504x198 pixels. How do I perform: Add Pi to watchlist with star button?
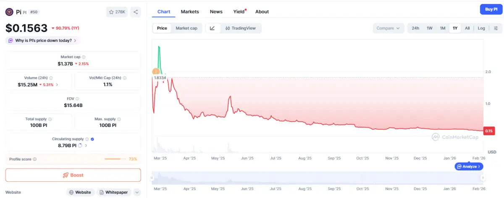pyautogui.click(x=117, y=12)
